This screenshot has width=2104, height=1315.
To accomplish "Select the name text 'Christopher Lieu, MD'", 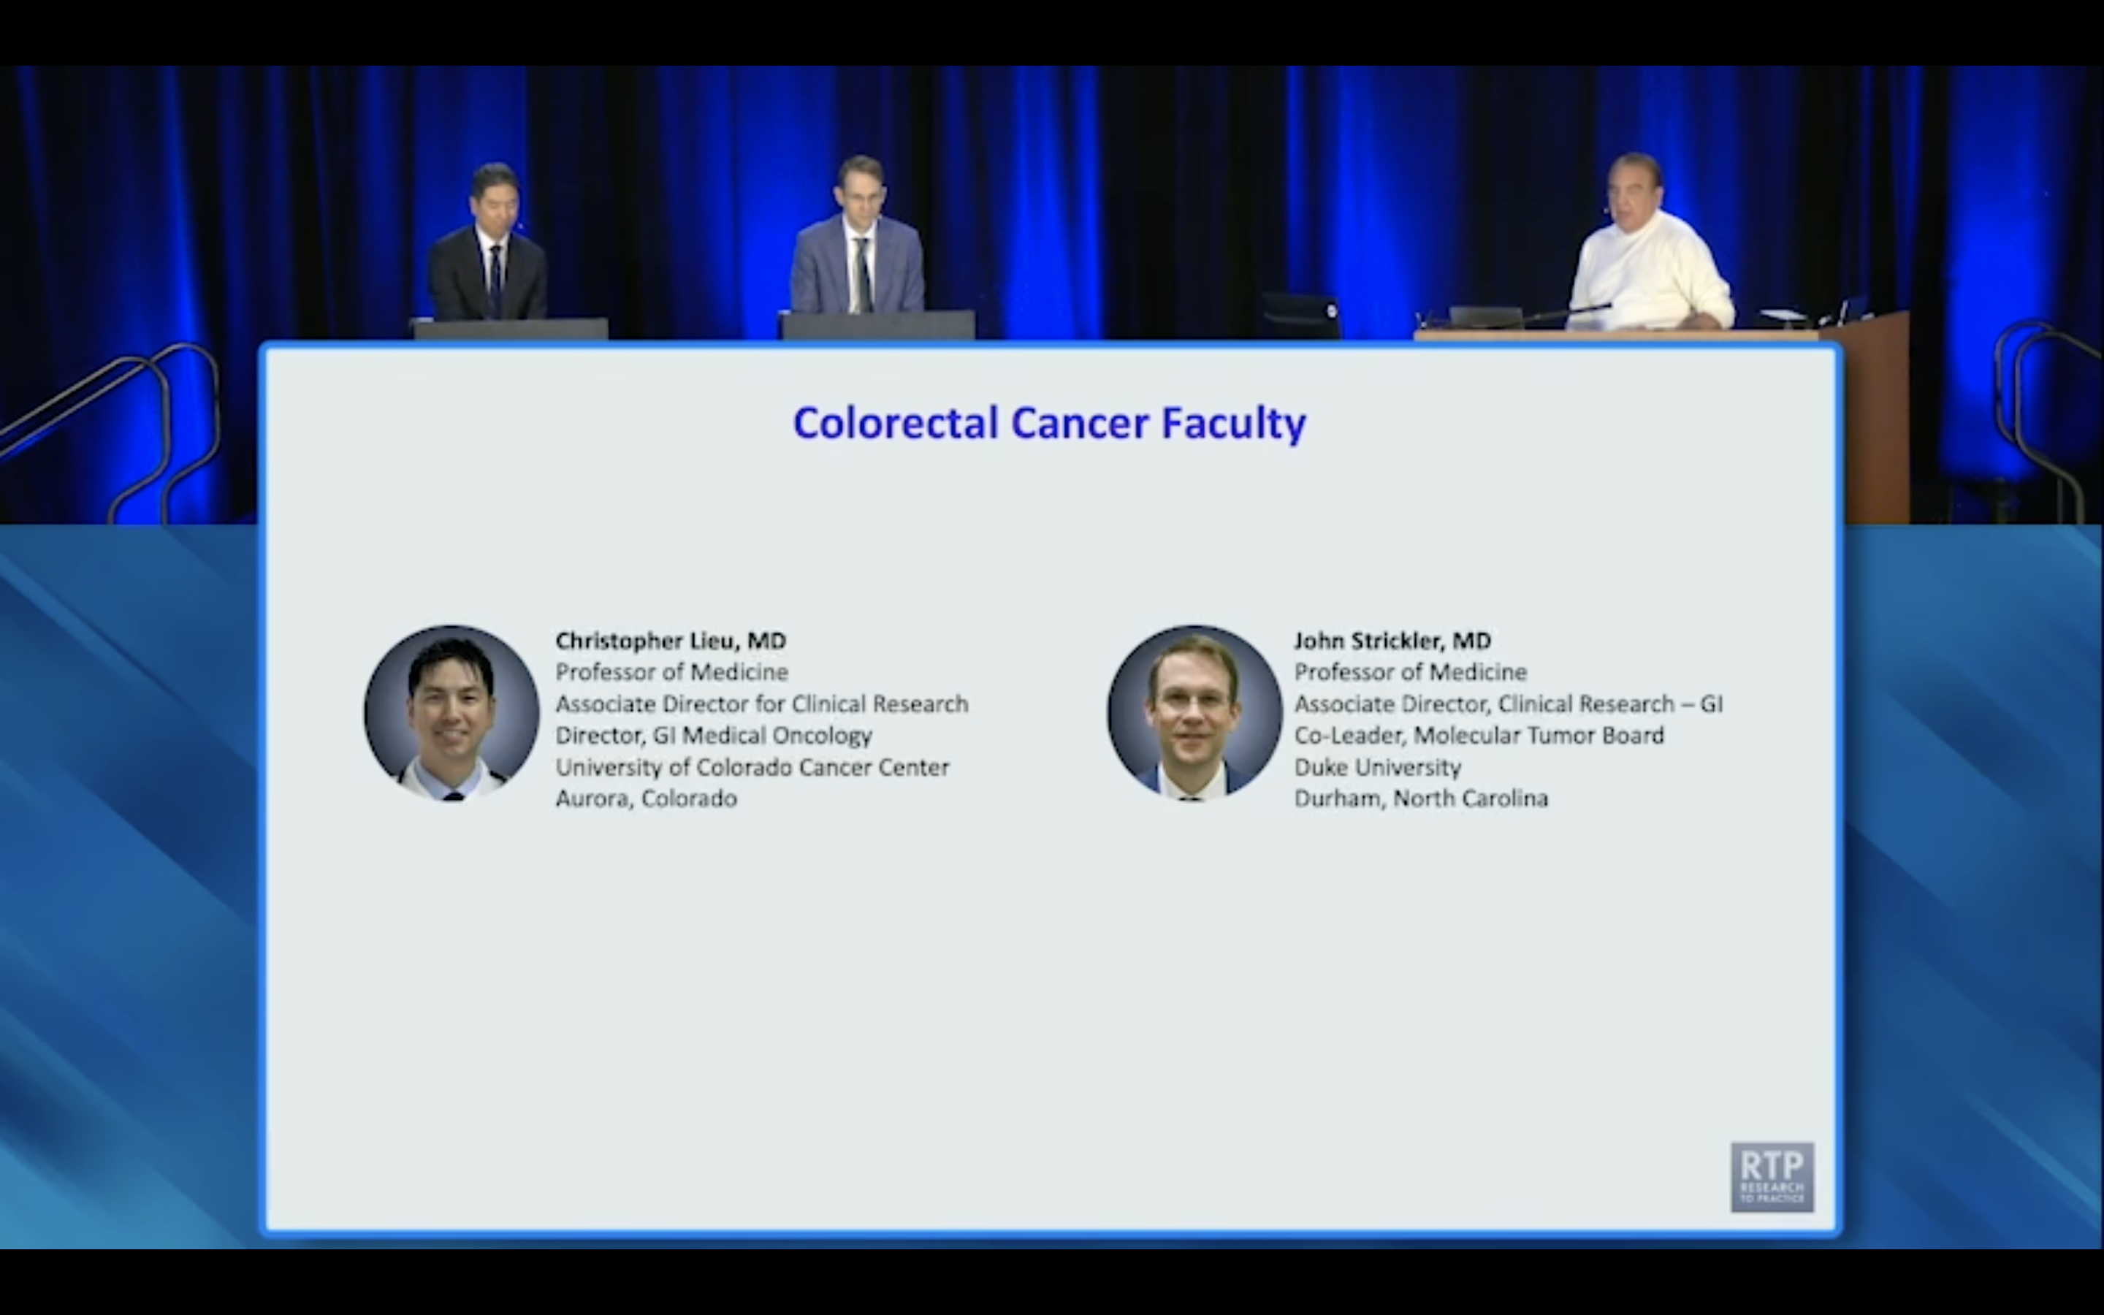I will tap(671, 641).
